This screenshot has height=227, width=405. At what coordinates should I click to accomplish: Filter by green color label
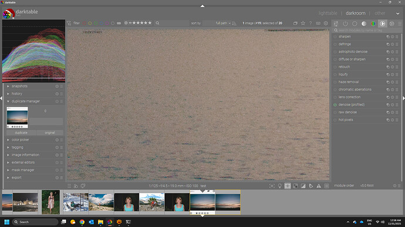(x=96, y=23)
